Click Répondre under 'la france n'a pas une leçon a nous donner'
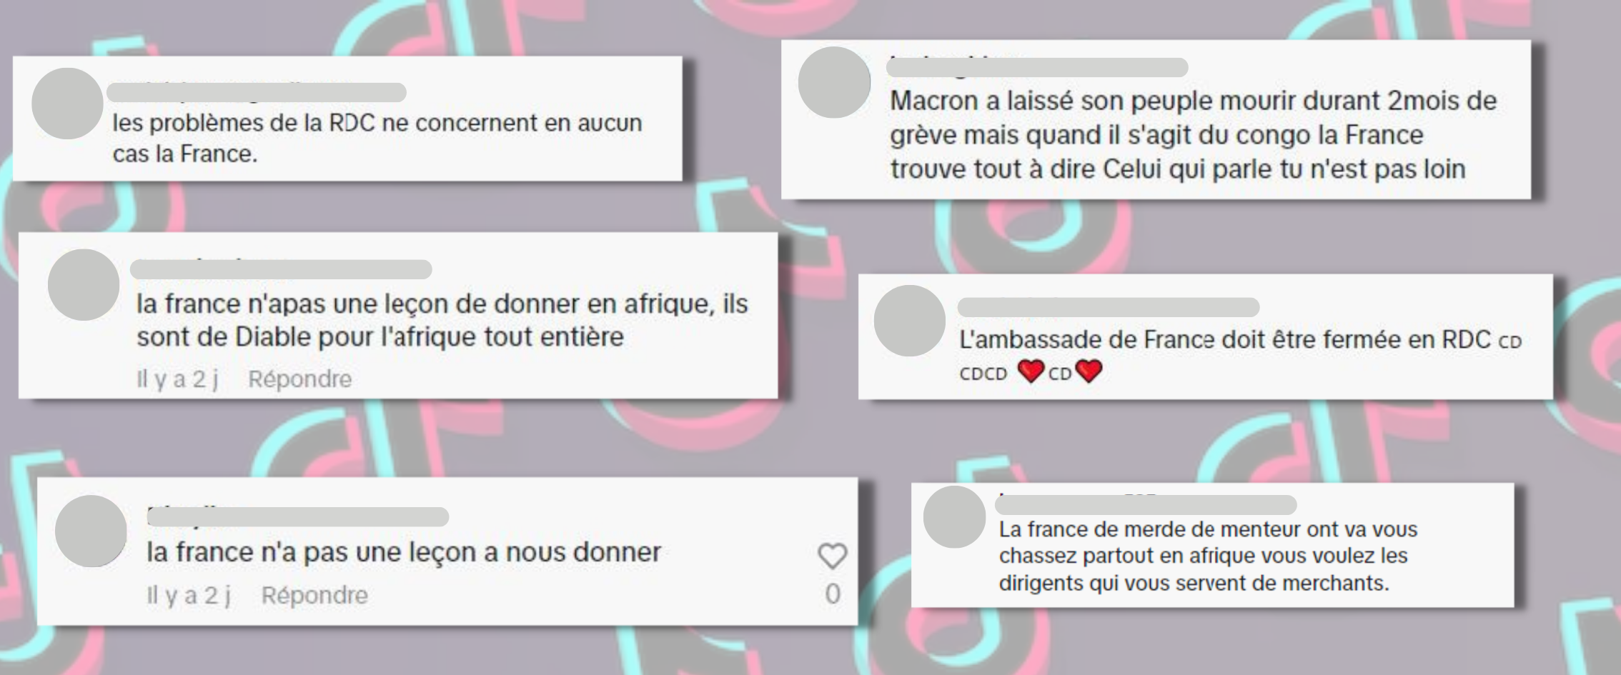 coord(314,595)
